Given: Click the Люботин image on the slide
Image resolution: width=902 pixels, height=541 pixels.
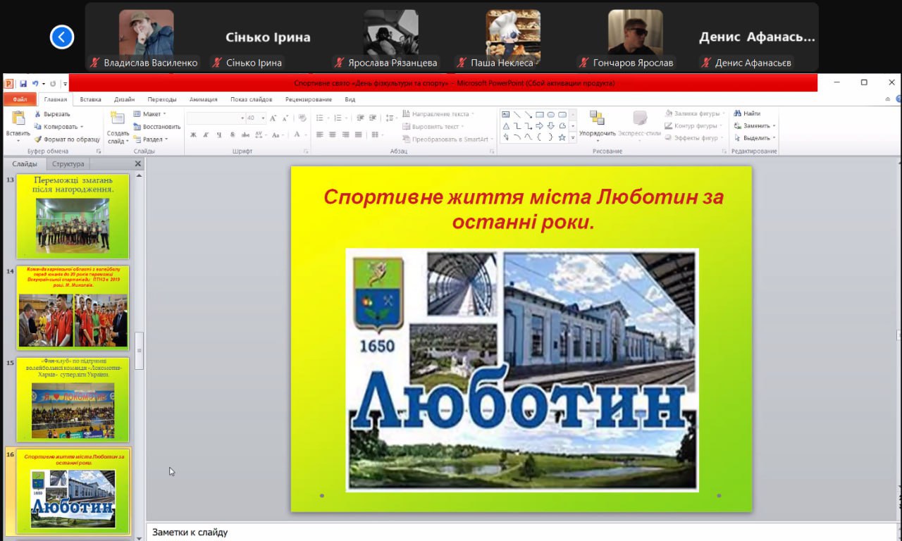Looking at the screenshot, I should pyautogui.click(x=522, y=369).
